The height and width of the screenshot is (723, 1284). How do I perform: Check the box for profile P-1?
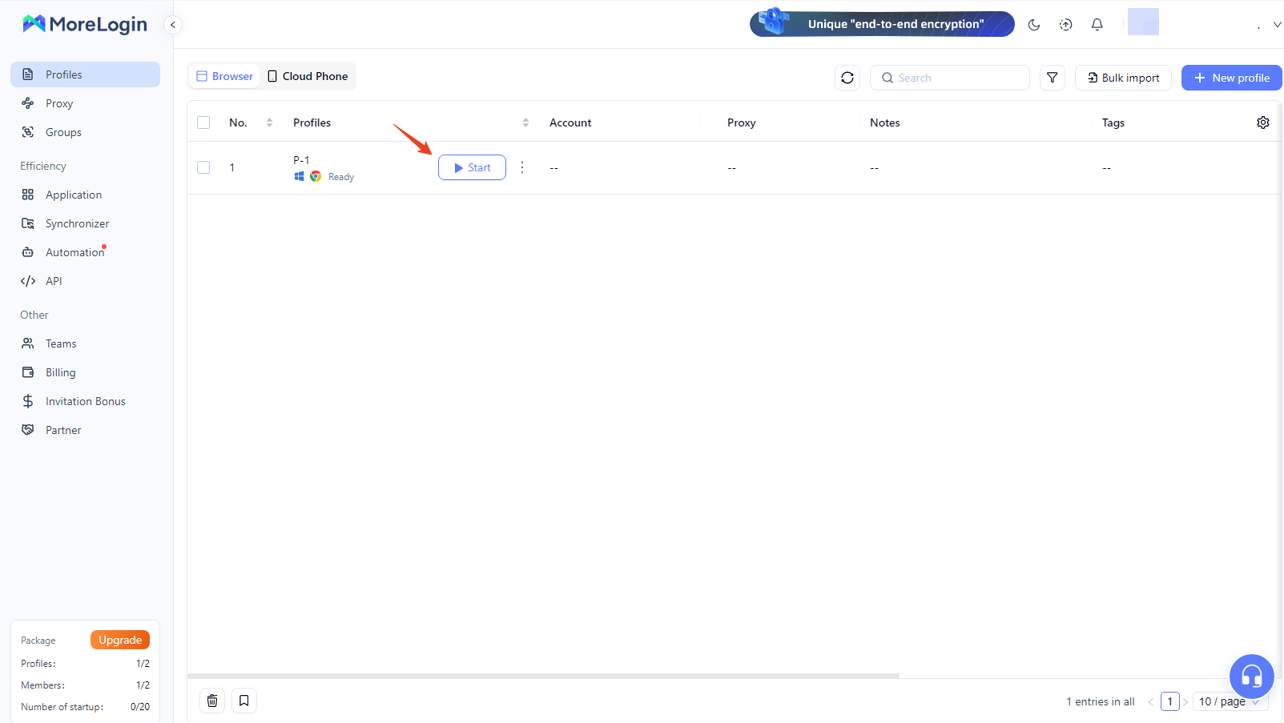pos(203,167)
